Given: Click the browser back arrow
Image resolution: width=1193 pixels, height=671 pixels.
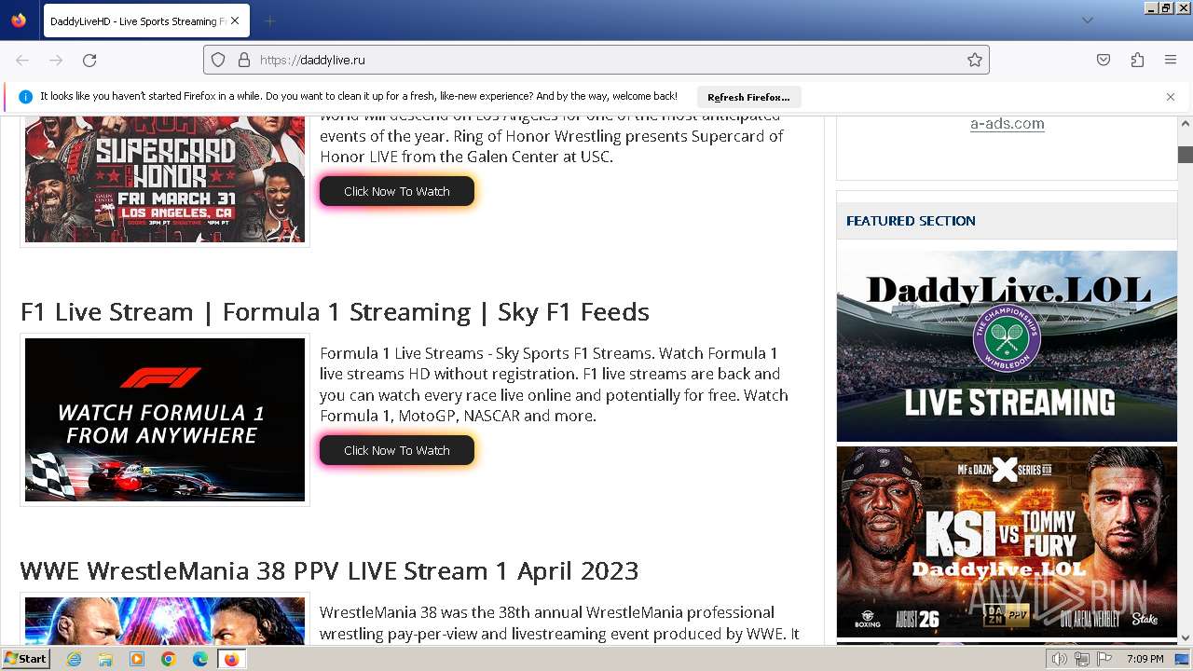Looking at the screenshot, I should click(x=22, y=60).
